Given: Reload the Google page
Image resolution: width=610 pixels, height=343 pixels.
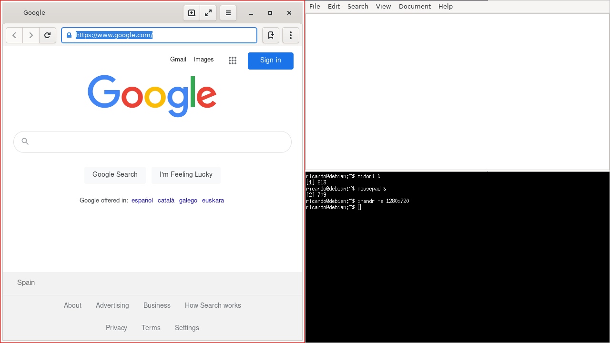Looking at the screenshot, I should click(x=48, y=35).
